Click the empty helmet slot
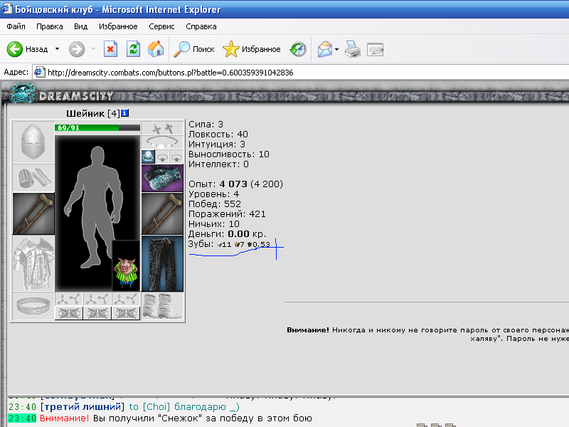This screenshot has height=427, width=569. [33, 142]
